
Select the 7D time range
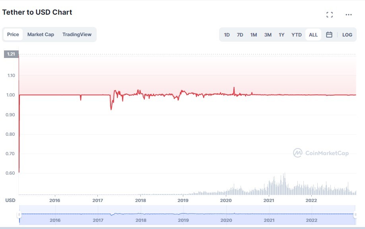pos(240,35)
